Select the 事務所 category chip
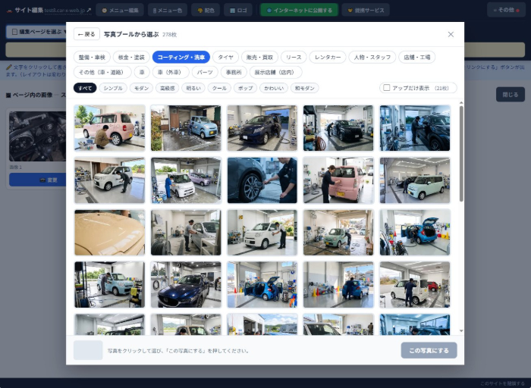Image resolution: width=531 pixels, height=388 pixels. [234, 72]
